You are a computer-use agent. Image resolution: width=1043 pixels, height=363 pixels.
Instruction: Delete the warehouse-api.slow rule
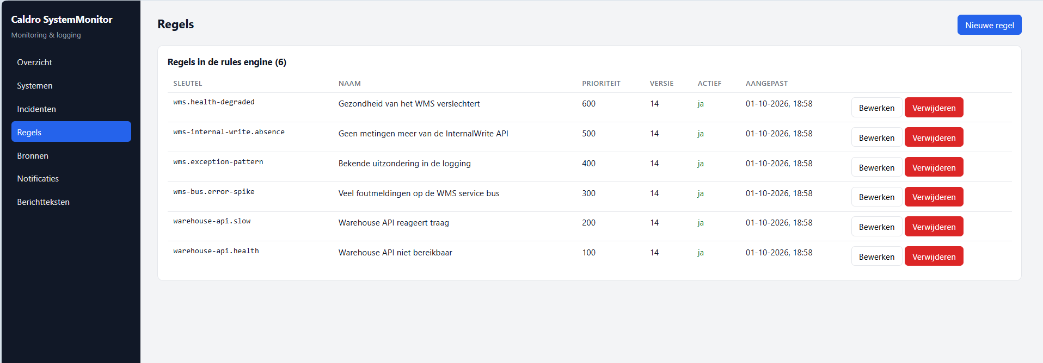point(934,227)
